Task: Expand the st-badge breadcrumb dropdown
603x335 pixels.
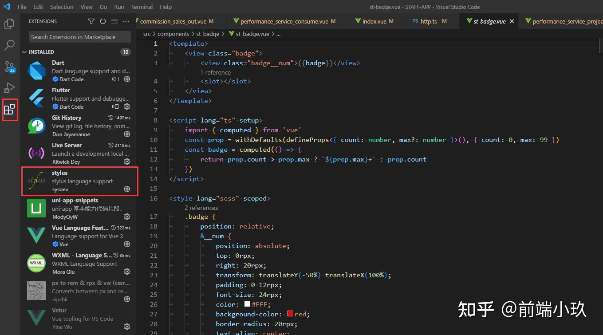Action: (208, 34)
